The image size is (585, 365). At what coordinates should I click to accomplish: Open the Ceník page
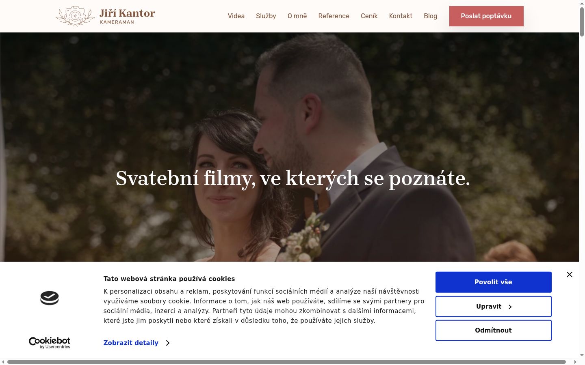tap(369, 16)
